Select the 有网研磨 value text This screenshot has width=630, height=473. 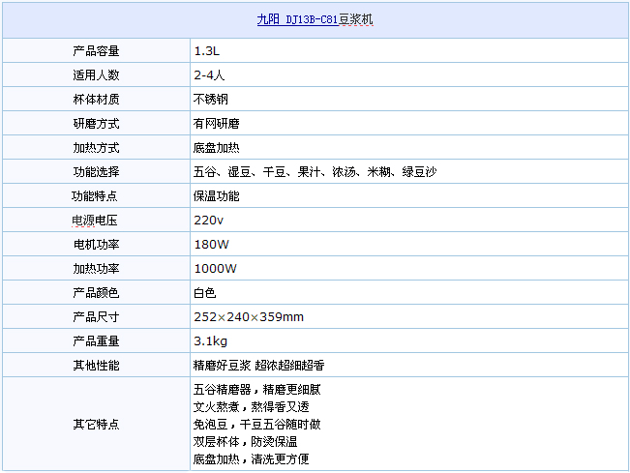217,124
